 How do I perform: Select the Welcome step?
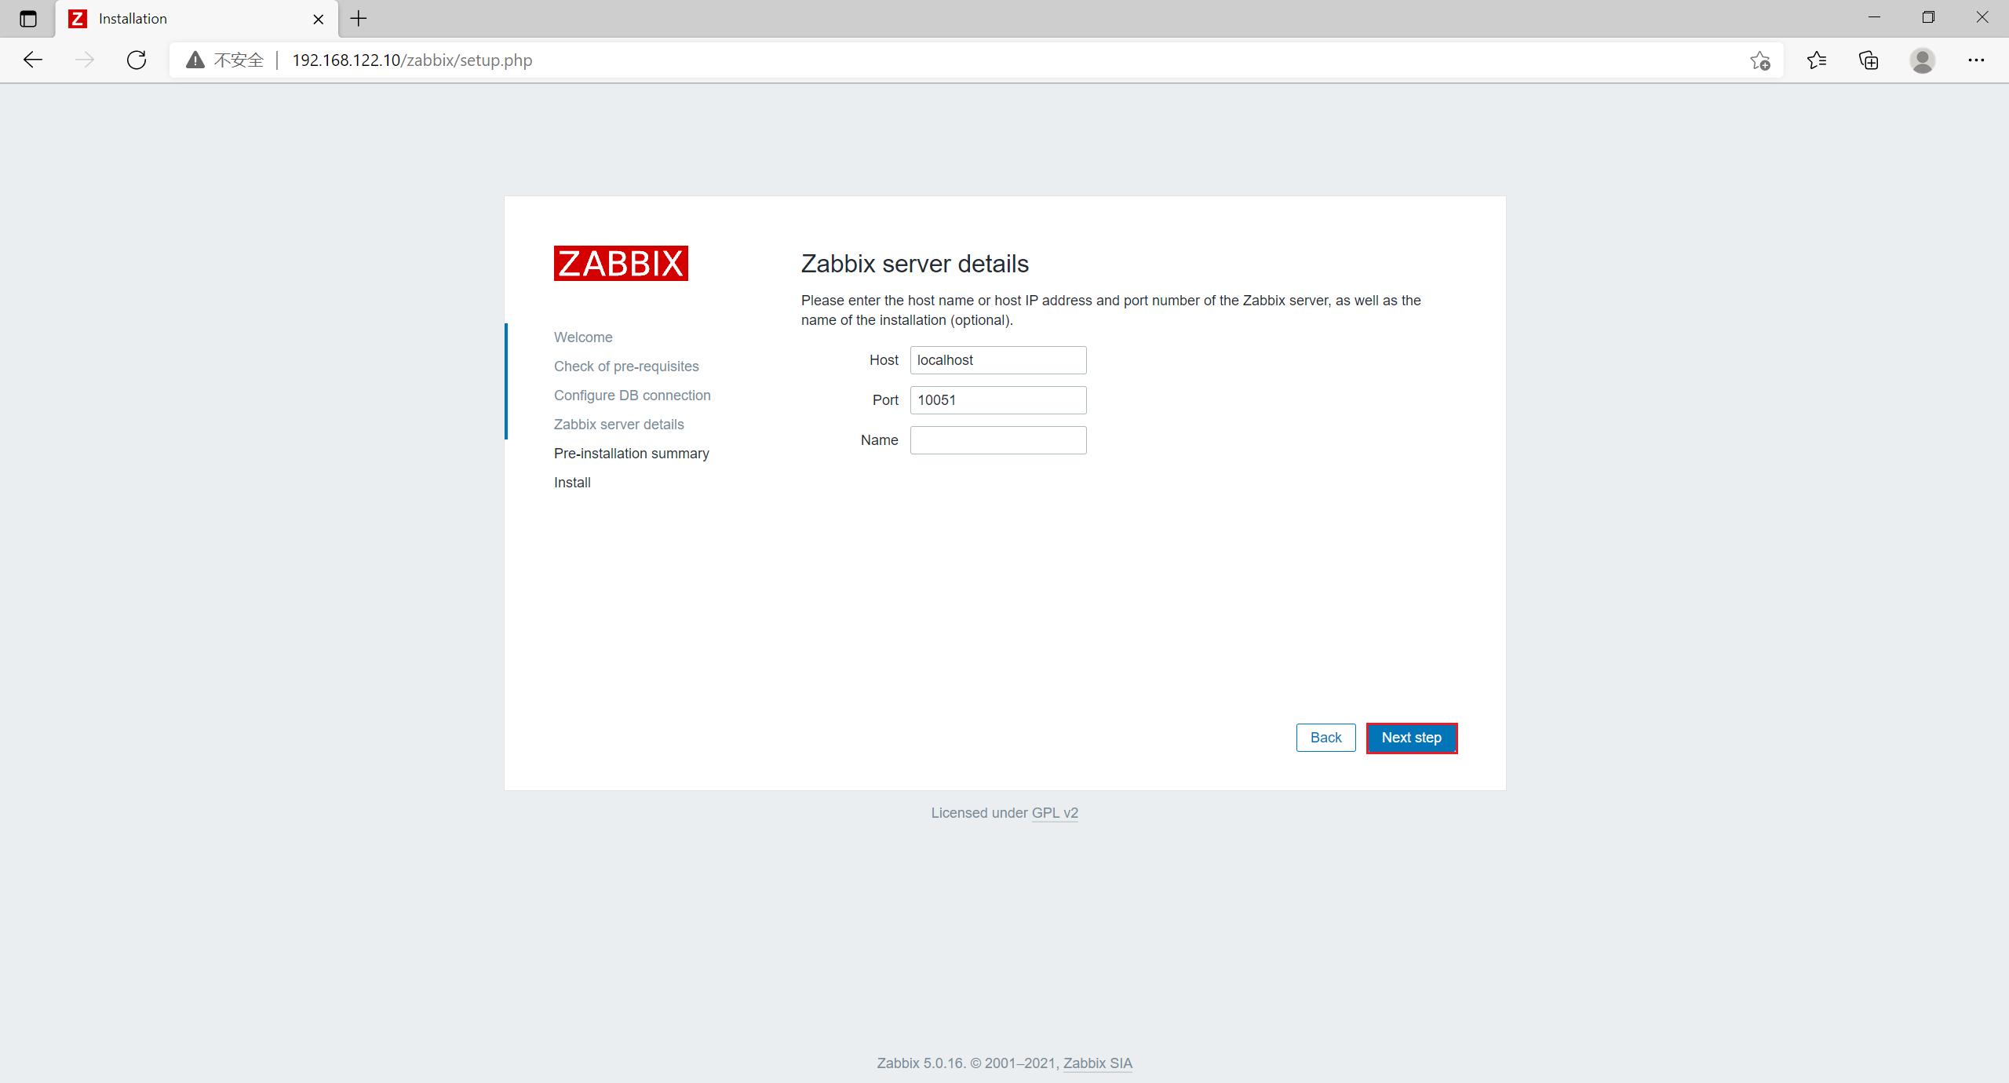coord(583,337)
